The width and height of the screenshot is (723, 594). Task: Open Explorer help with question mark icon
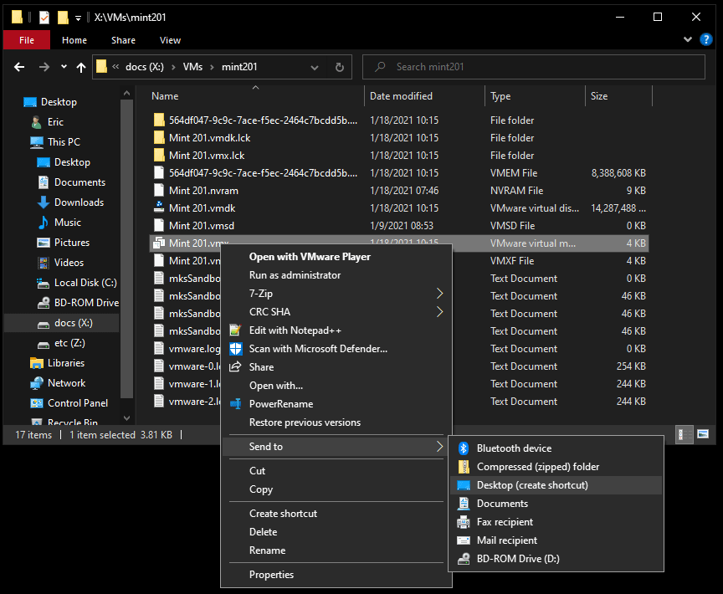coord(705,39)
